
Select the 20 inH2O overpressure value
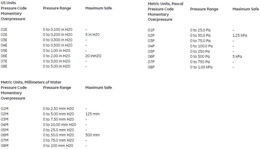(93, 56)
